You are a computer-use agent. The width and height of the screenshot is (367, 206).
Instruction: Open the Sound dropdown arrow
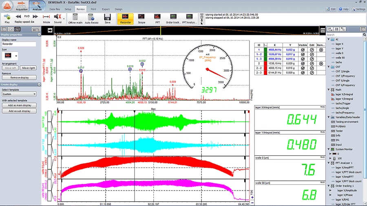point(64,19)
